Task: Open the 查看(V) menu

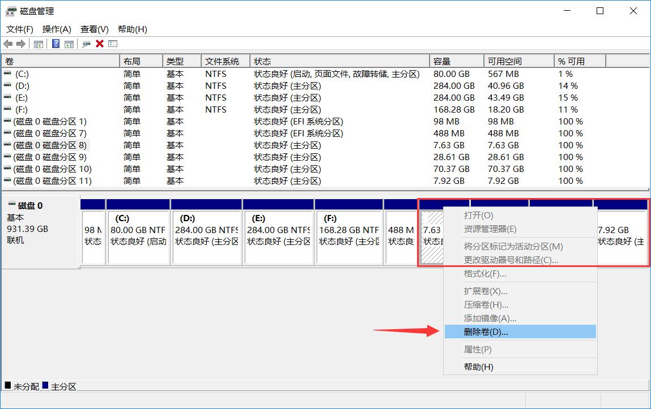Action: [x=94, y=29]
